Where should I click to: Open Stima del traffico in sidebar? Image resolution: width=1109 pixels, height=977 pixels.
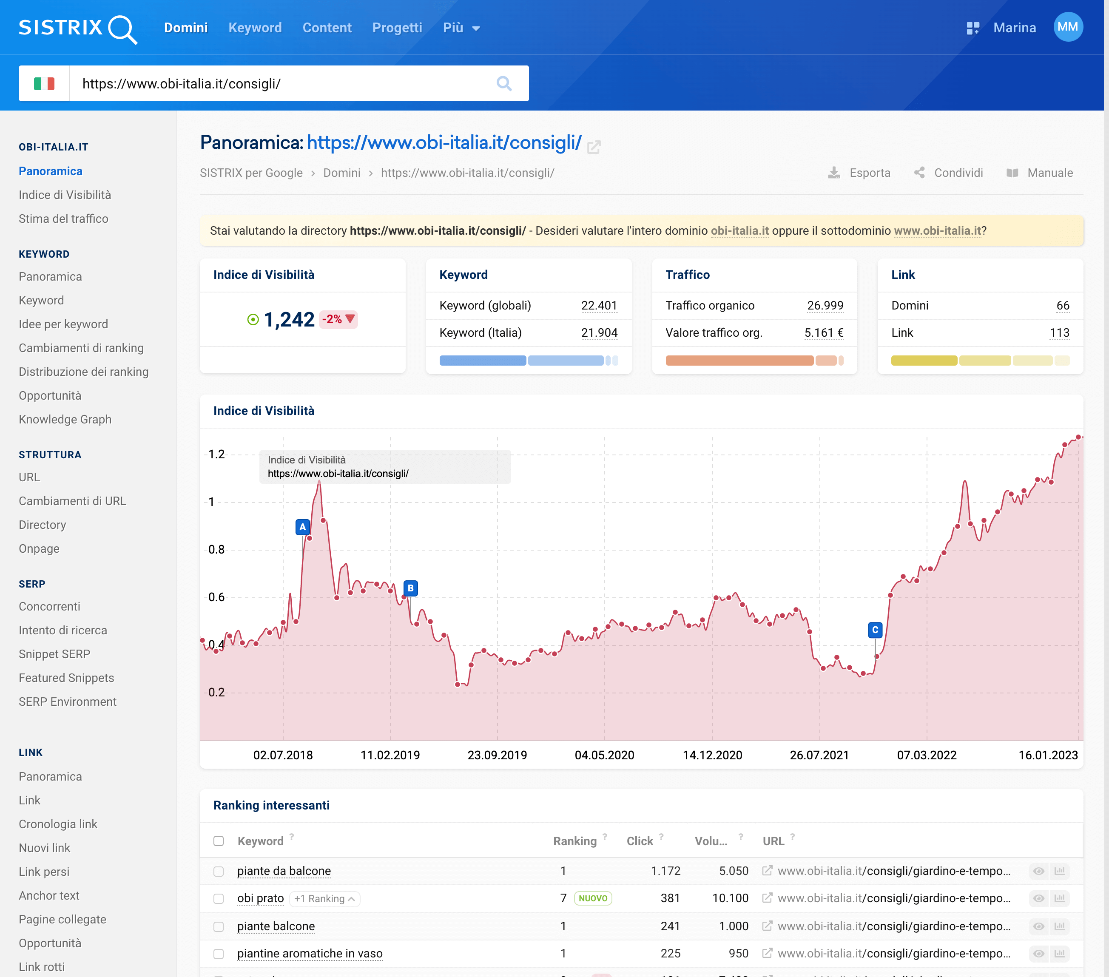click(x=63, y=219)
